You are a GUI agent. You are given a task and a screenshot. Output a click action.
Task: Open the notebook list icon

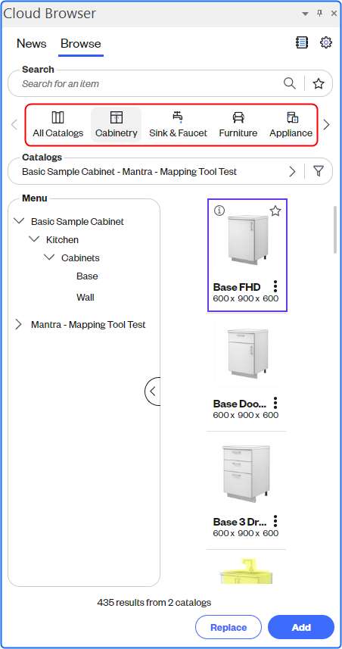[302, 42]
